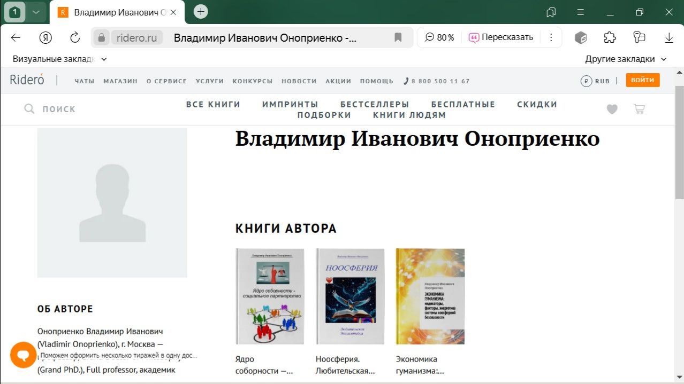The image size is (684, 384).
Task: Open favorites with the heart icon
Action: pyautogui.click(x=612, y=109)
